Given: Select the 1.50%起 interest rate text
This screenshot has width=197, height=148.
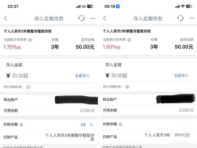Looking at the screenshot, I should click(112, 47).
